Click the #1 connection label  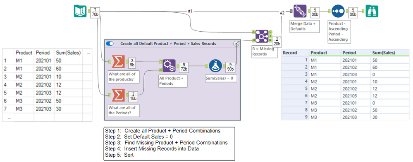pyautogui.click(x=190, y=11)
